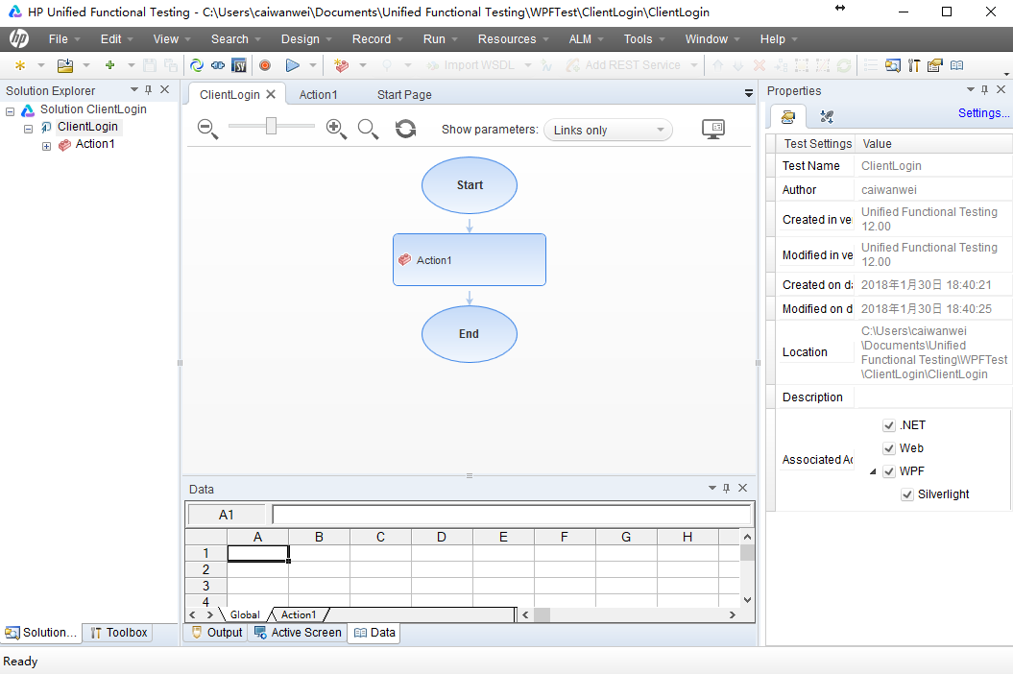Open the Design menu
This screenshot has height=674, width=1013.
306,38
